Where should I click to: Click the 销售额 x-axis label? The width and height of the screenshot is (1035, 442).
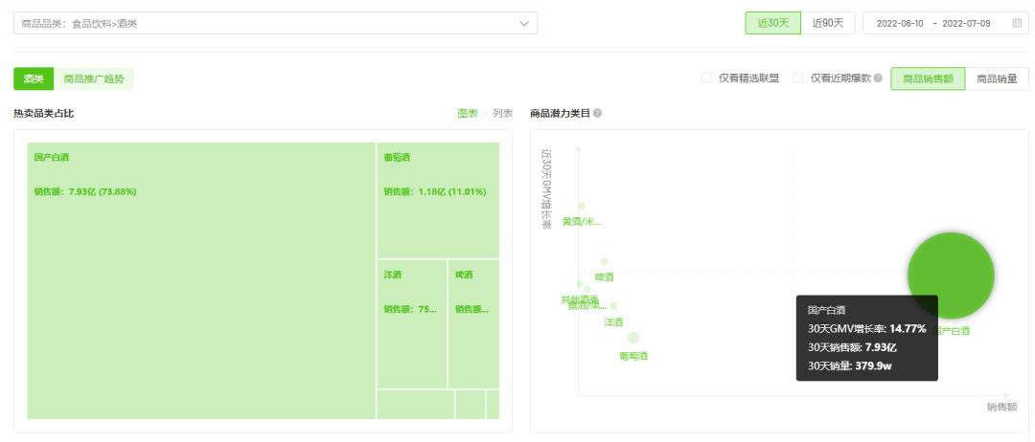click(1002, 408)
